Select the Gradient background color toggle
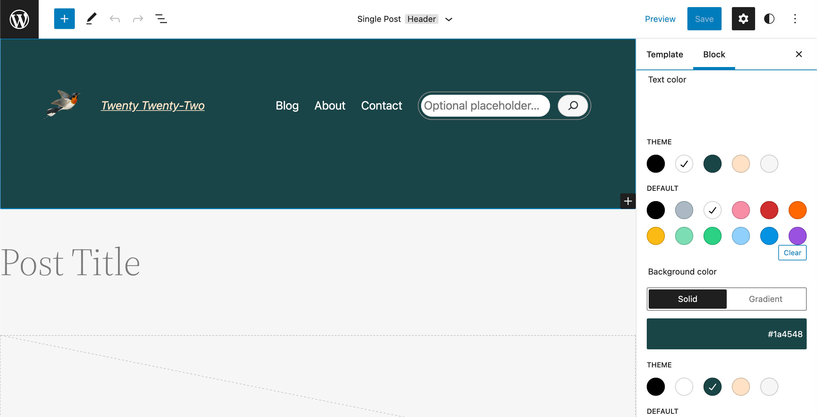 pos(765,298)
